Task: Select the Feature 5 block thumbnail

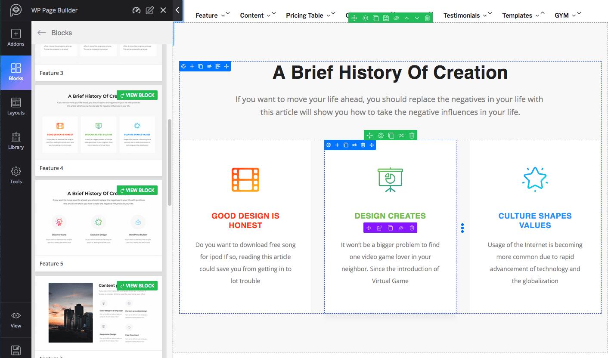Action: 98,217
